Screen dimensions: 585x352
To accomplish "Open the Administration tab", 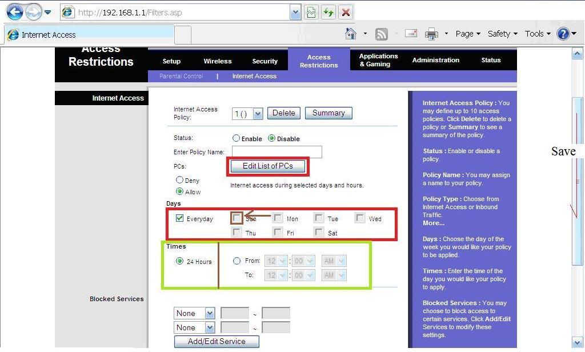I will tap(436, 60).
